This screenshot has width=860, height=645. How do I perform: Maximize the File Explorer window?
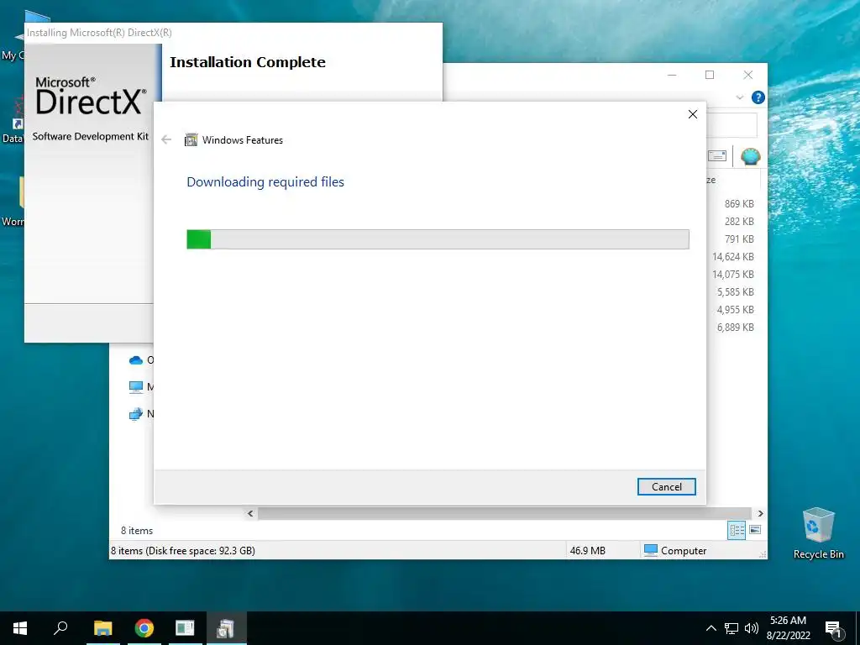[x=710, y=75]
